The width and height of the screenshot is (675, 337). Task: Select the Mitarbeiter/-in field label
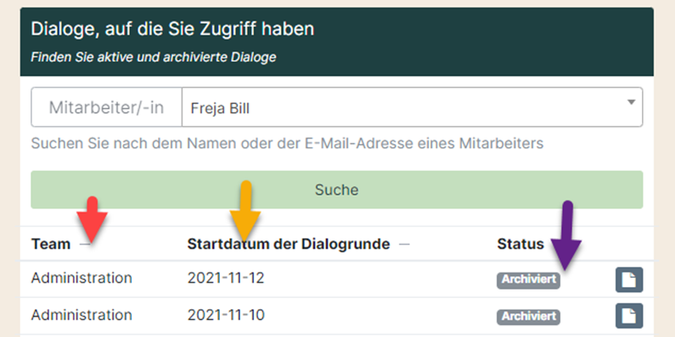click(x=106, y=108)
